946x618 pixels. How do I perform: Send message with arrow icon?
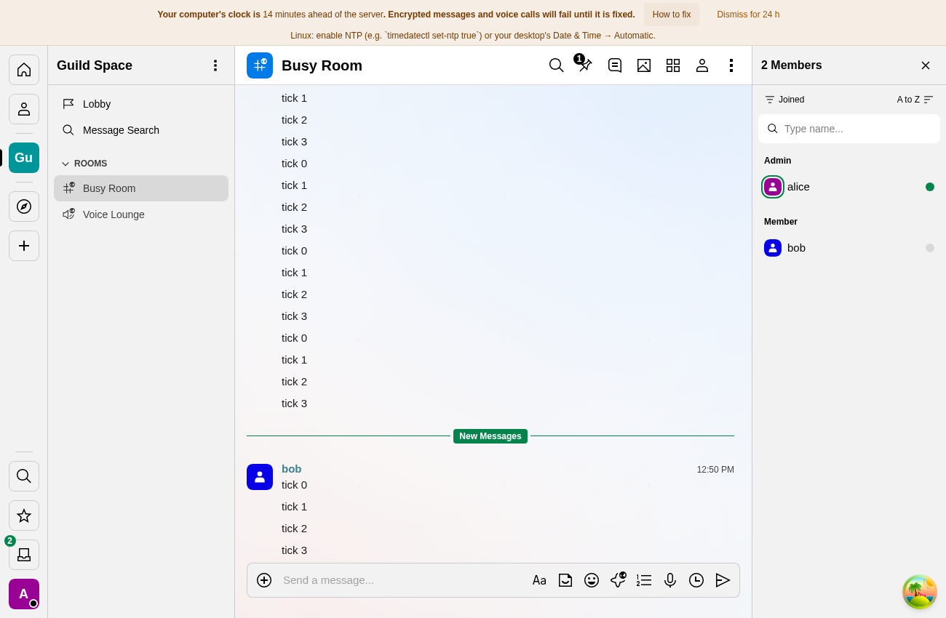tap(723, 580)
